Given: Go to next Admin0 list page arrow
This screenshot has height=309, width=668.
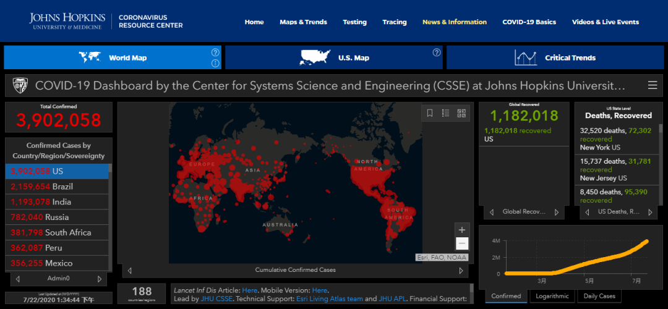Looking at the screenshot, I should click(x=99, y=279).
